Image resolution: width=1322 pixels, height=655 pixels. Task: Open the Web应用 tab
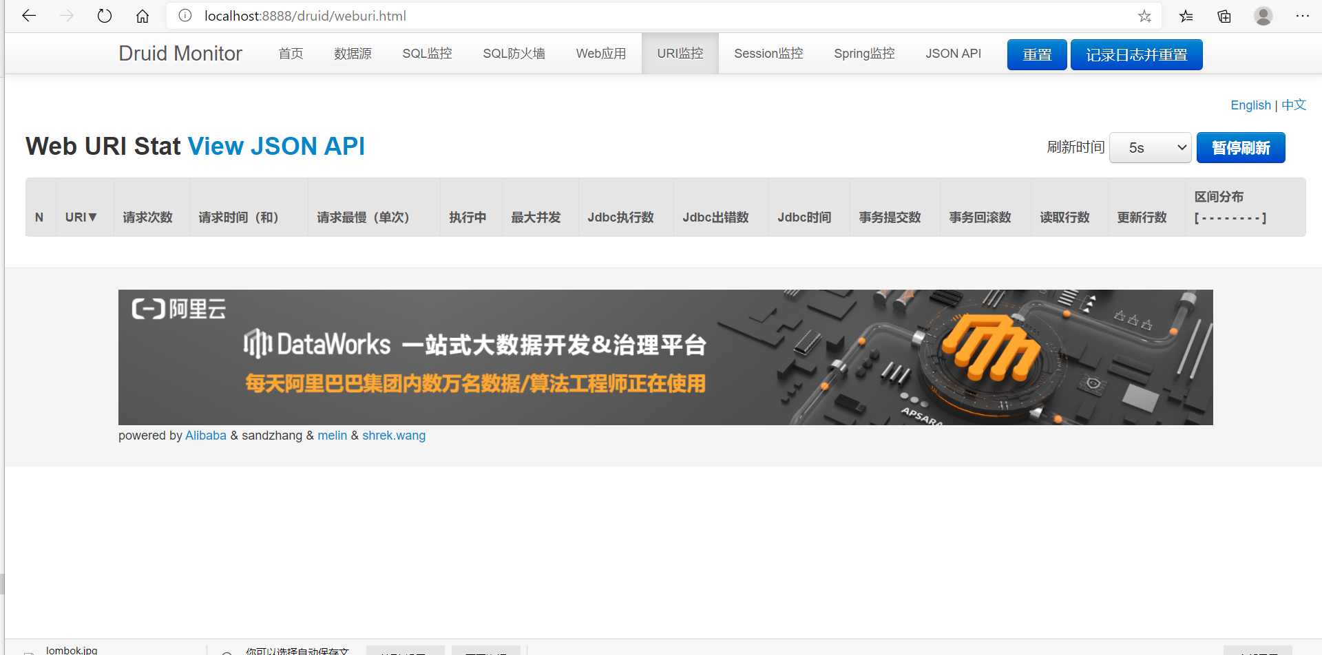(x=601, y=54)
